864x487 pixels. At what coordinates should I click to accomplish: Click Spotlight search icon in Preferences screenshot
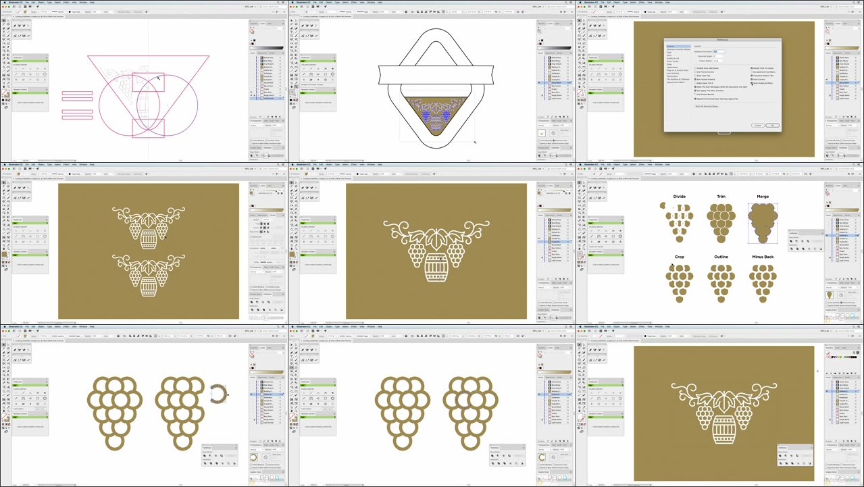pyautogui.click(x=854, y=2)
